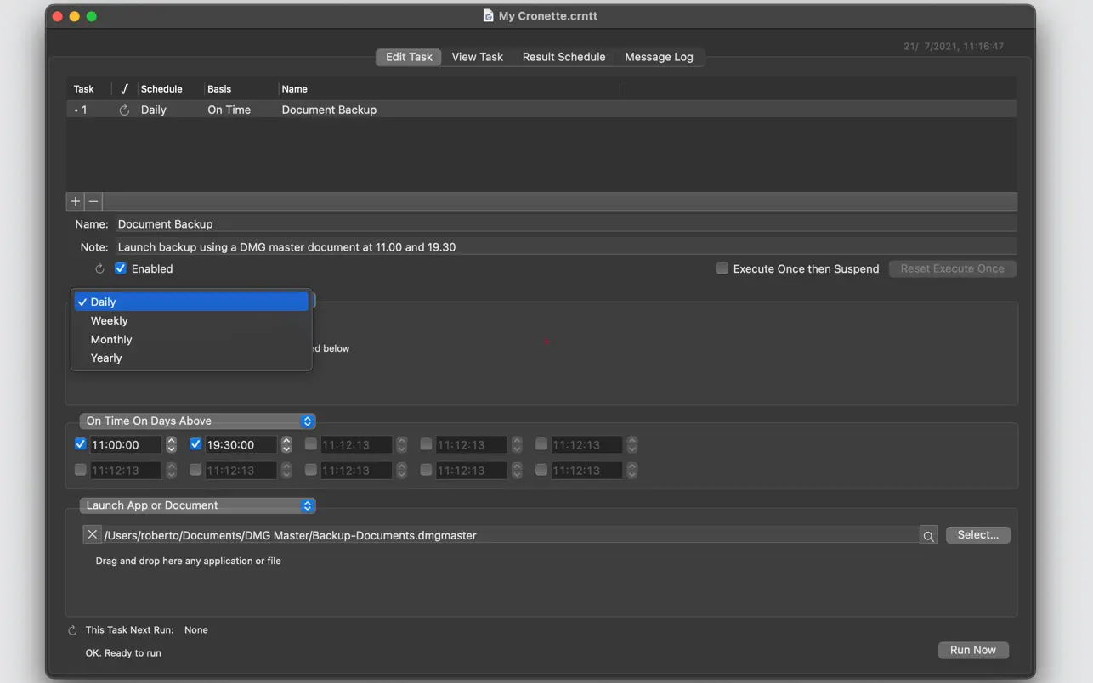
Task: Clear file path with X icon
Action: pos(92,534)
